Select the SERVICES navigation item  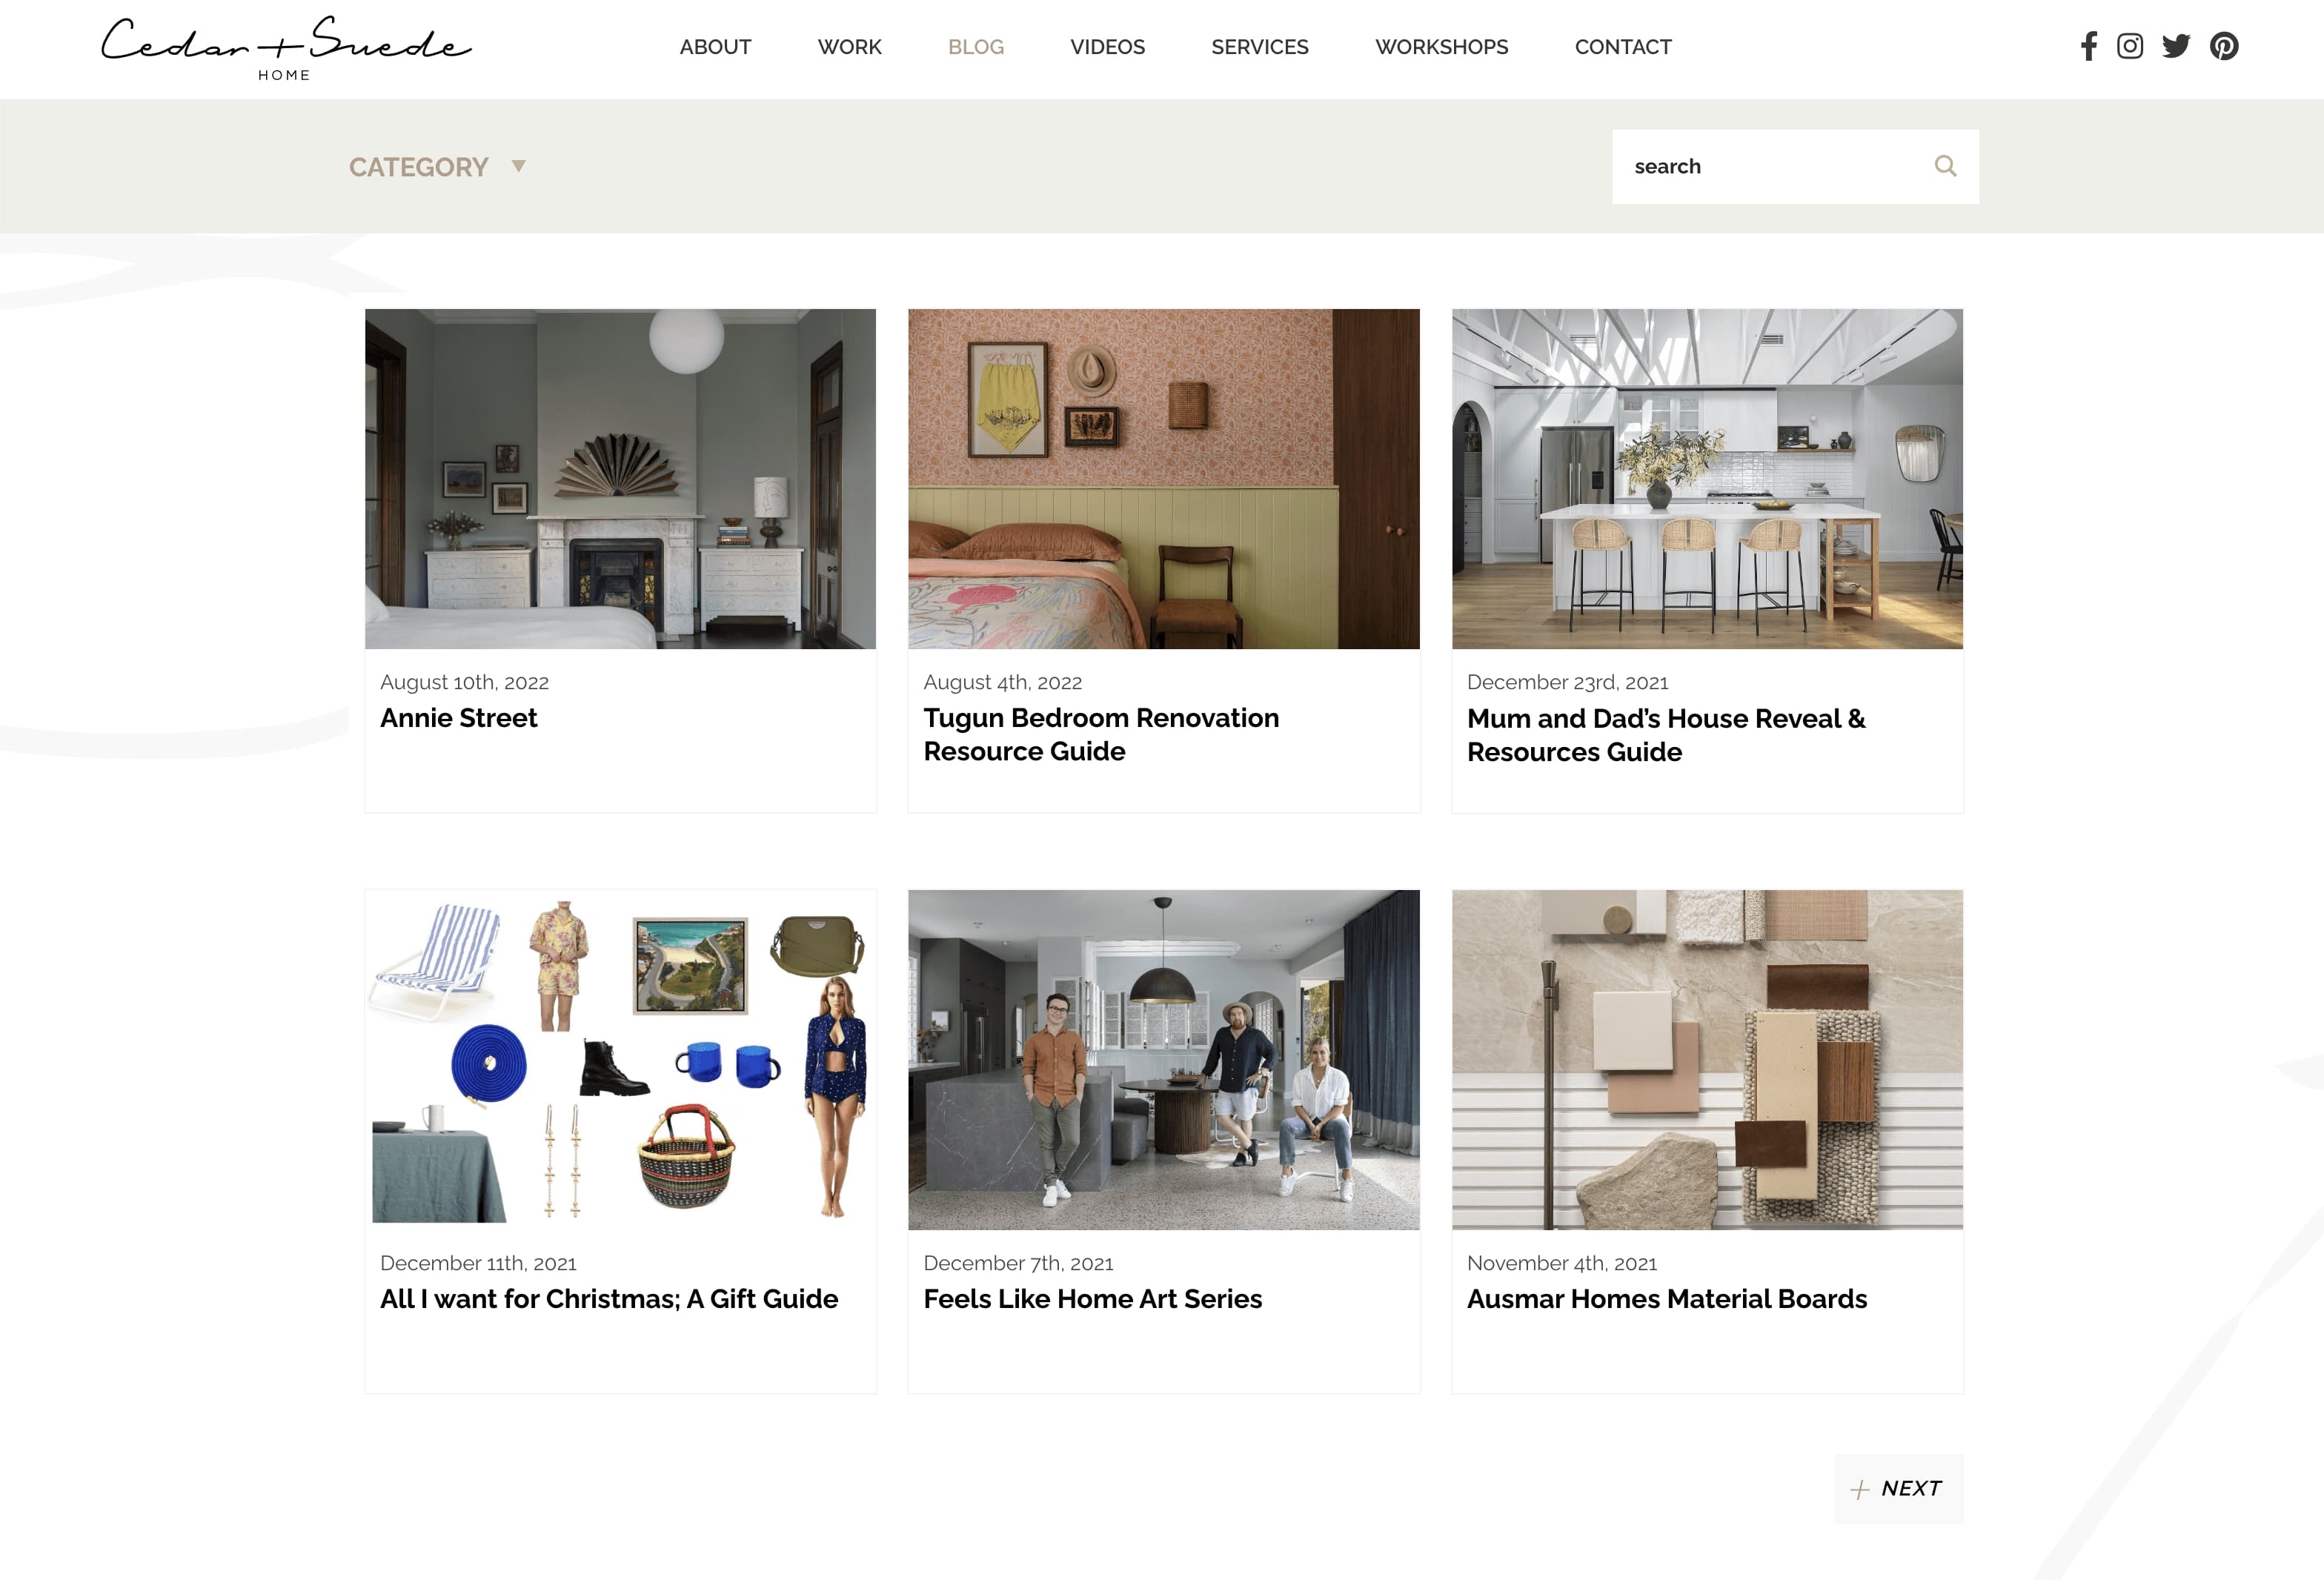point(1260,47)
